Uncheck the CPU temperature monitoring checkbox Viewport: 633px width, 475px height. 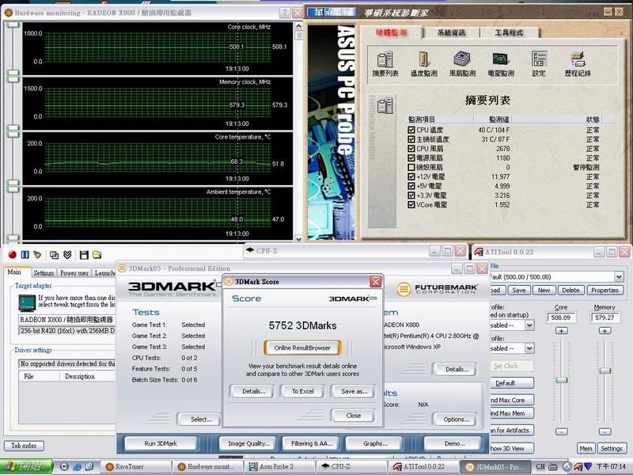pyautogui.click(x=411, y=130)
